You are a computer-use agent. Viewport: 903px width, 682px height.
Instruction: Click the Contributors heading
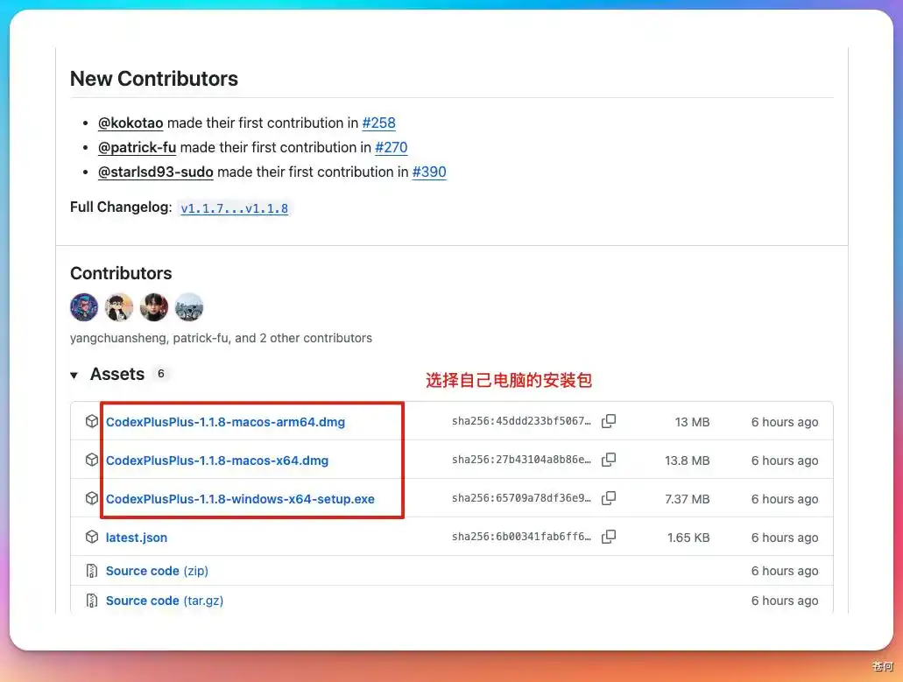121,273
